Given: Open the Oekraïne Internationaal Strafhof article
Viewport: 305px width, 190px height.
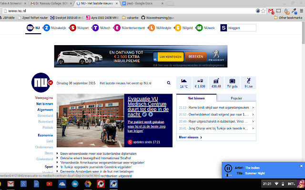Looking at the screenshot, I should coord(95,158).
